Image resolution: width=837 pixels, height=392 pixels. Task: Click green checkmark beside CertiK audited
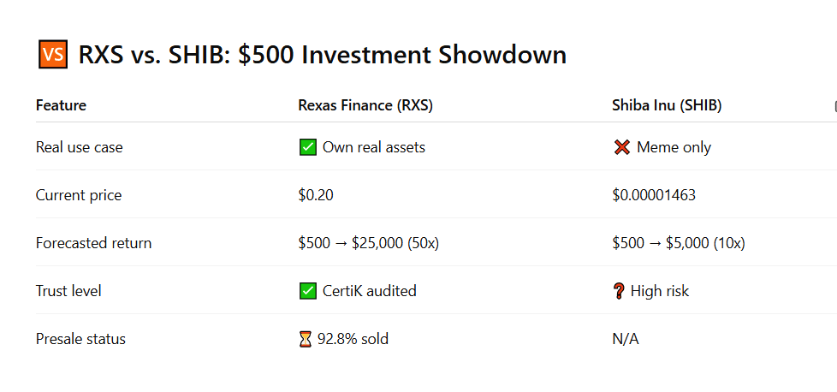coord(307,291)
